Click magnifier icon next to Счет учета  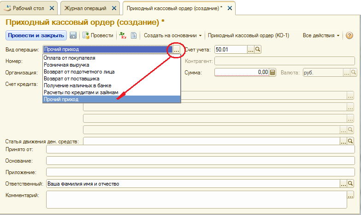tap(258, 50)
